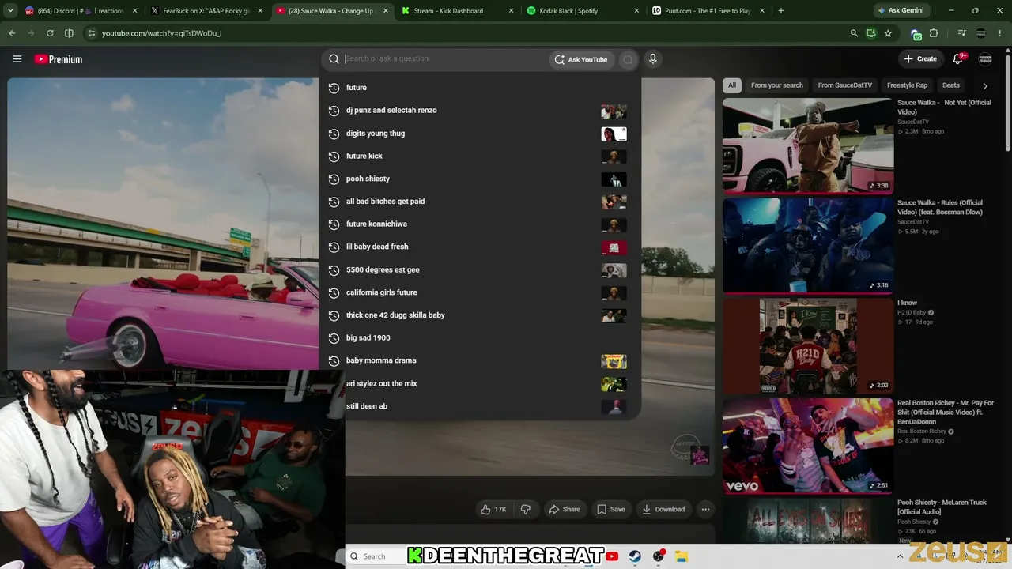Reload the current page
The width and height of the screenshot is (1012, 569).
[50, 33]
